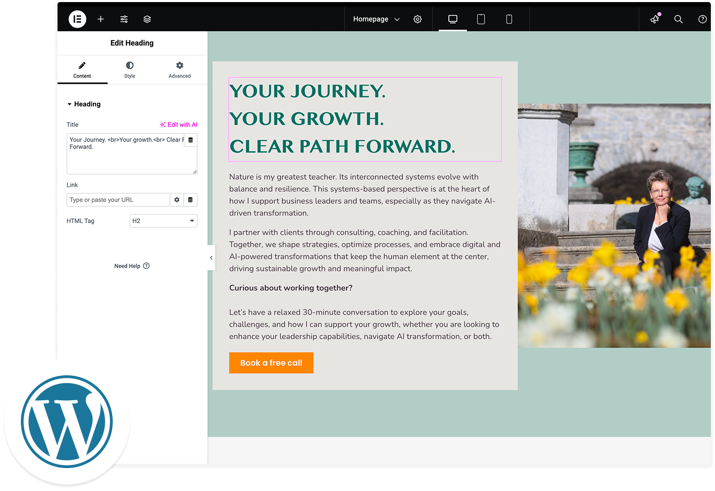The width and height of the screenshot is (715, 491).
Task: Open the What's New megaphone icon
Action: (654, 19)
